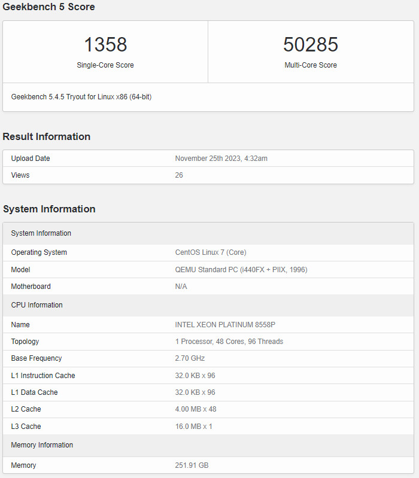Click the L3 Cache label
This screenshot has width=419, height=478.
pos(26,427)
